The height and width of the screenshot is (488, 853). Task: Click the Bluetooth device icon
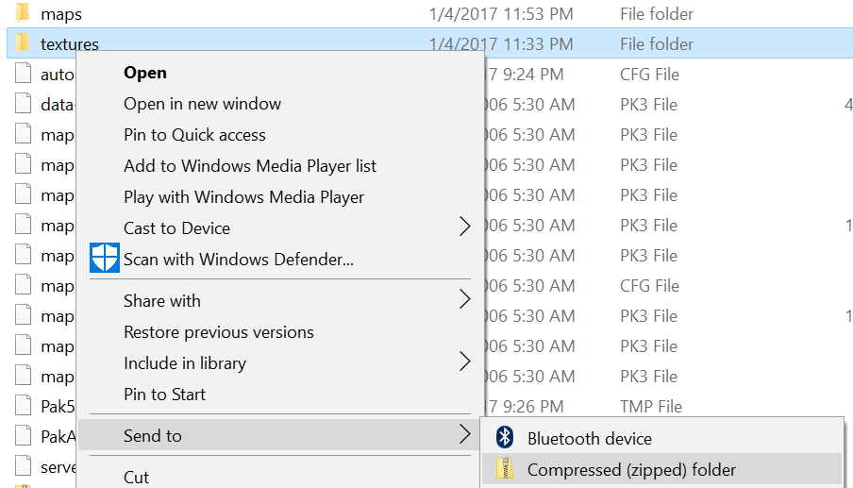506,438
